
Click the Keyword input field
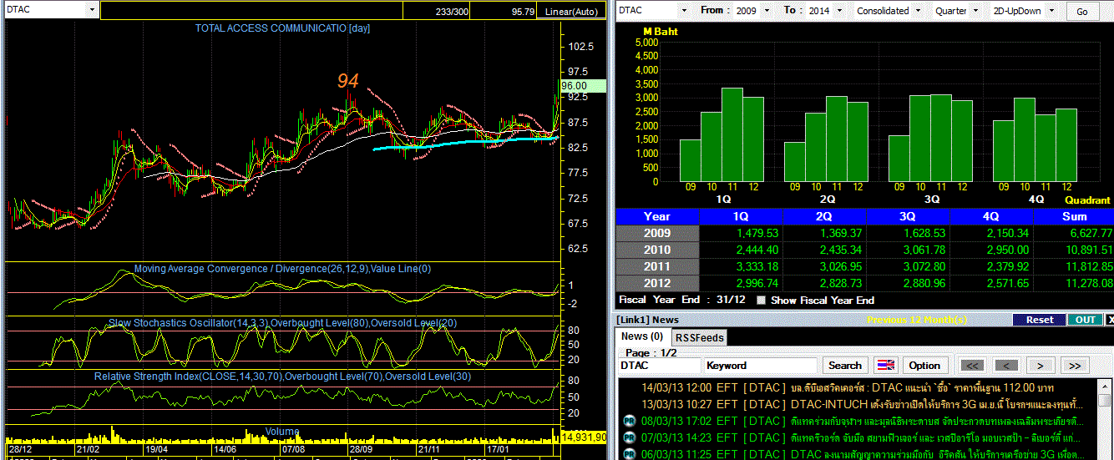tap(761, 366)
